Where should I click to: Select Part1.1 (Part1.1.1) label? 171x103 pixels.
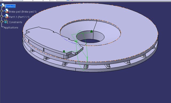(19, 17)
